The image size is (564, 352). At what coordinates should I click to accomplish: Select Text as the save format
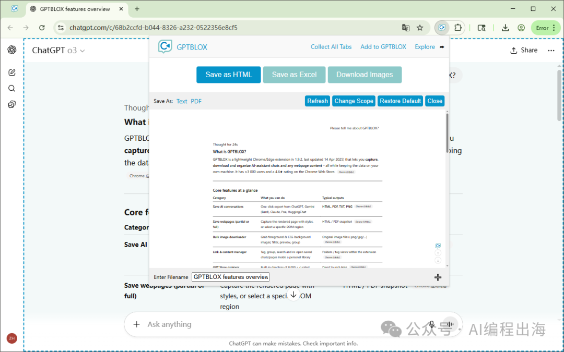(x=182, y=101)
